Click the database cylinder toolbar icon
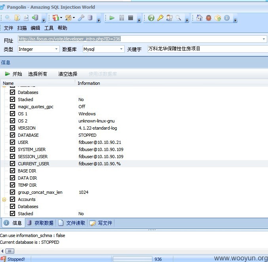The width and height of the screenshot is (268, 262). click(x=90, y=17)
